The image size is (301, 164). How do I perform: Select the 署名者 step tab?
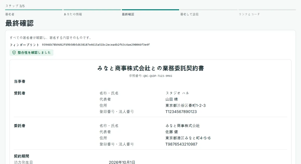34,13
